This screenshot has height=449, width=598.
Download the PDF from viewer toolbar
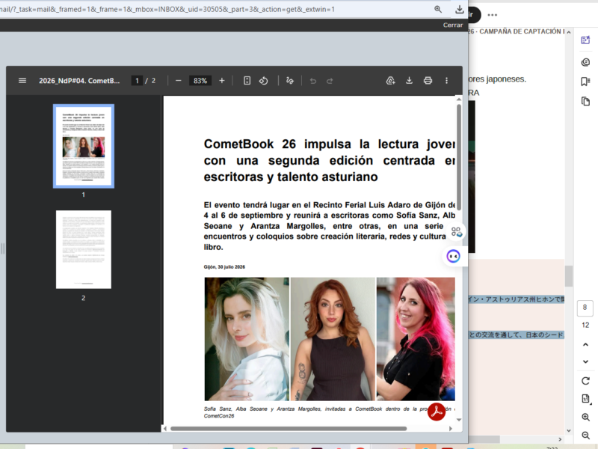409,81
